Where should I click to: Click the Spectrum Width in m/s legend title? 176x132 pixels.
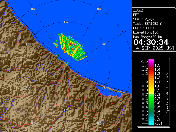pyautogui.click(x=167, y=92)
